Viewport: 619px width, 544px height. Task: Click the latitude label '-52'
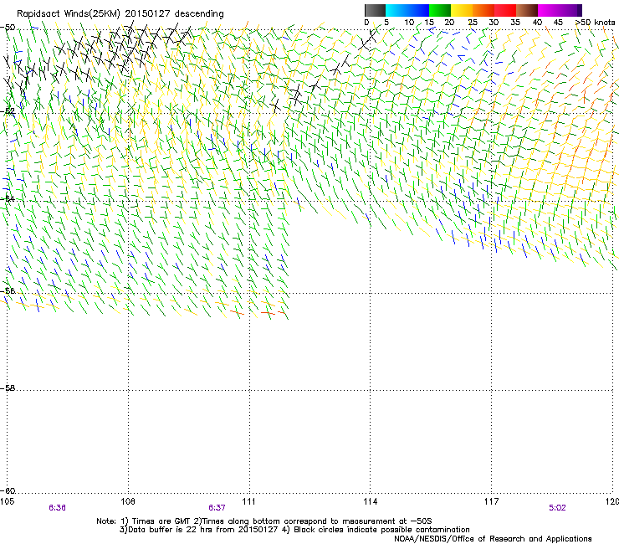pyautogui.click(x=8, y=111)
